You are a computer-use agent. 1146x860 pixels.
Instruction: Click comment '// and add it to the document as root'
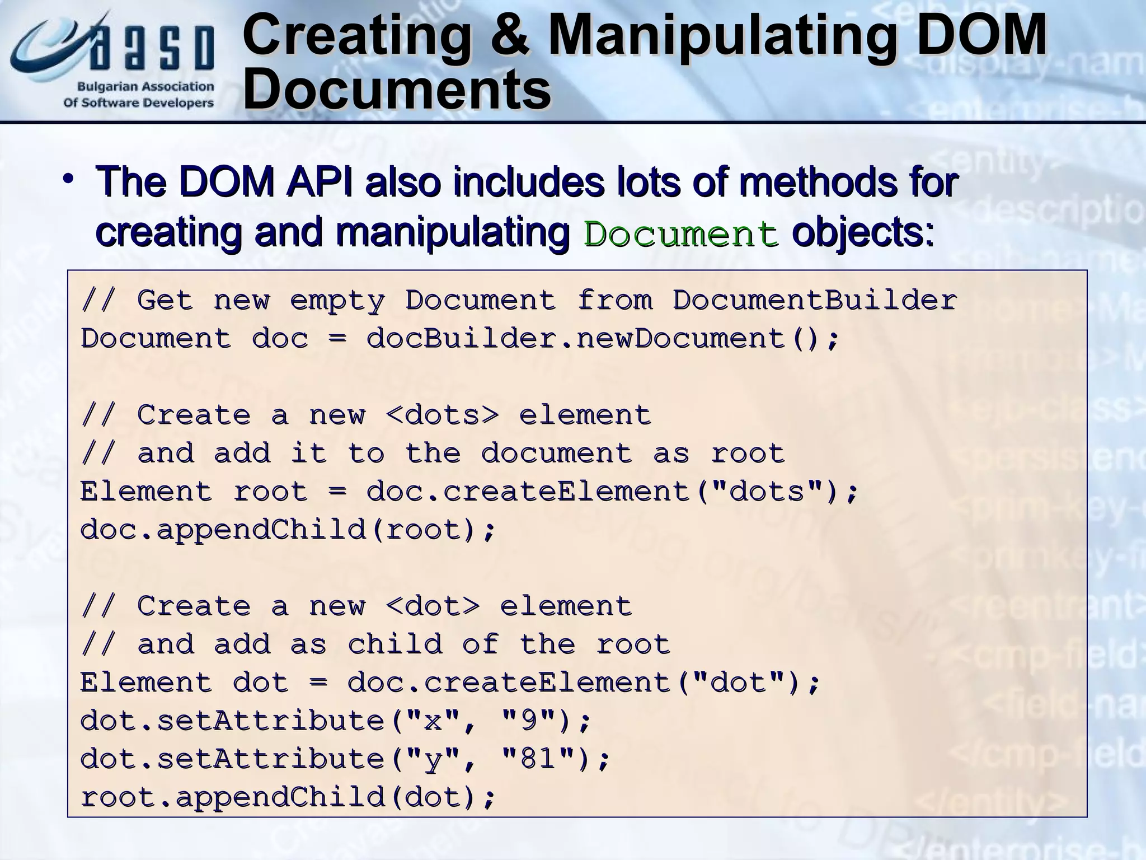(x=433, y=454)
